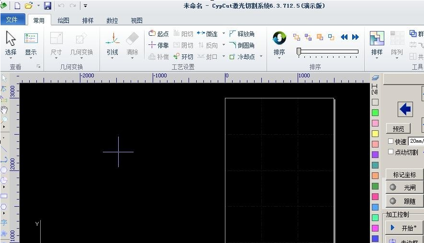Click the 显示 (Display) icon
This screenshot has width=424, height=243.
(x=31, y=38)
